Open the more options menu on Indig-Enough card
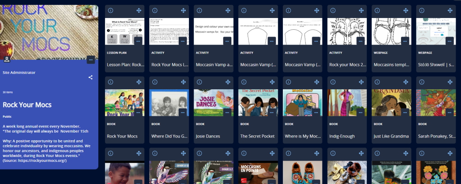 [x=360, y=112]
